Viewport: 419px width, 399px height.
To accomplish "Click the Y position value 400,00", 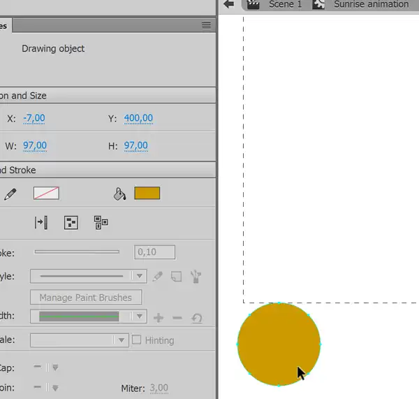I will coord(138,119).
